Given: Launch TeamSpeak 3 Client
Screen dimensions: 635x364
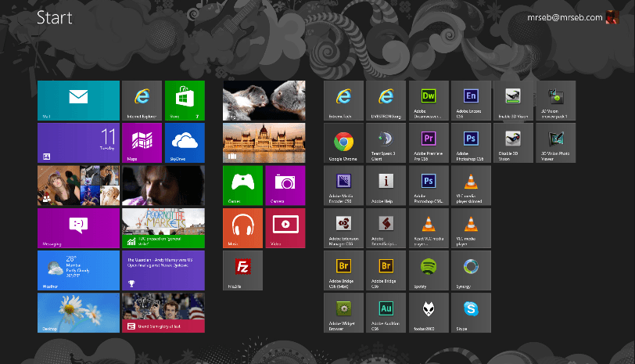Looking at the screenshot, I should (386, 142).
